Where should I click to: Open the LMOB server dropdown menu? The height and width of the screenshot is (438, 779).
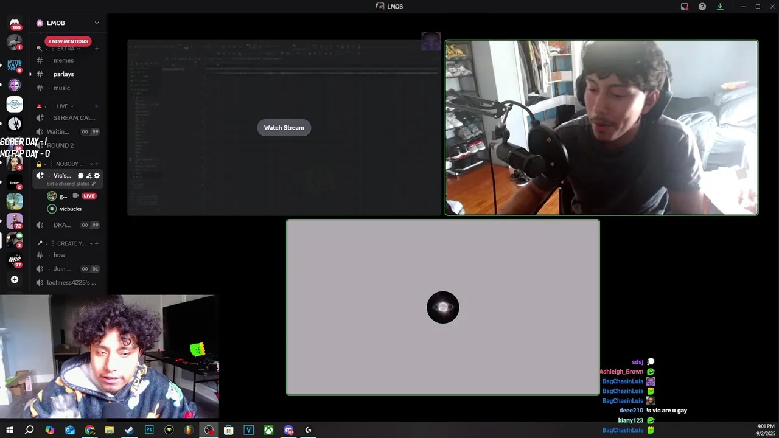point(68,23)
